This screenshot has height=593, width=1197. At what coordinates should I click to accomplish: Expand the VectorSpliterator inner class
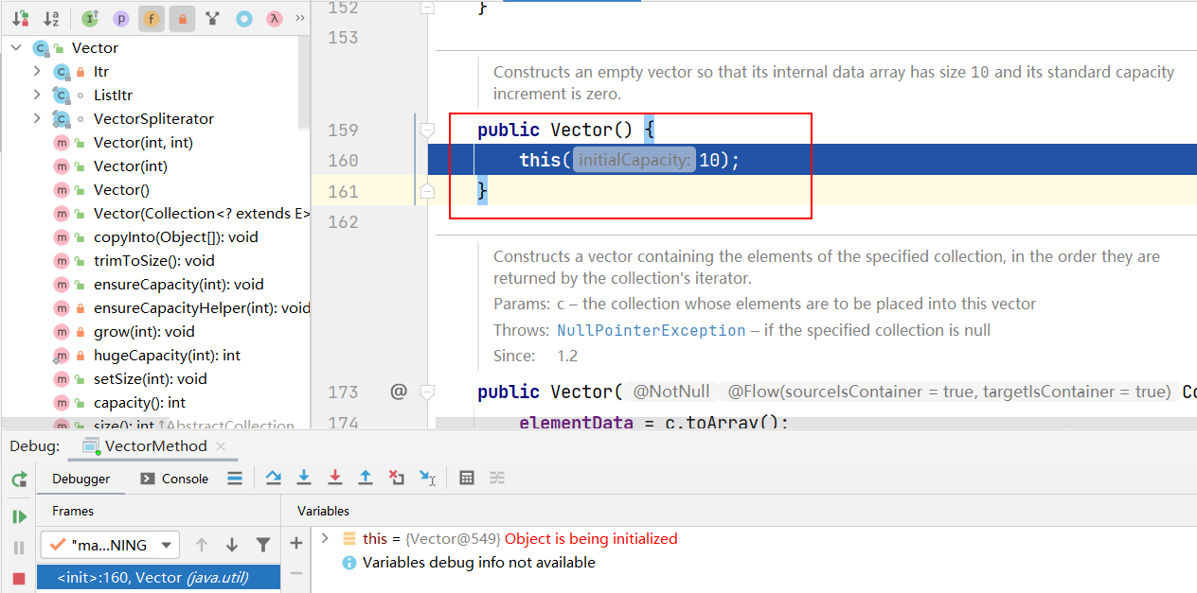point(37,118)
